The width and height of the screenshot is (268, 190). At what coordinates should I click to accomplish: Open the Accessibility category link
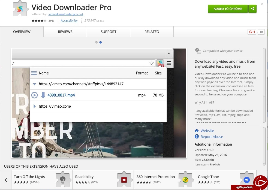point(69,20)
